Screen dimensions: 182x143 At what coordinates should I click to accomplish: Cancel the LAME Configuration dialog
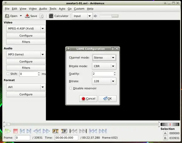(x=88, y=99)
